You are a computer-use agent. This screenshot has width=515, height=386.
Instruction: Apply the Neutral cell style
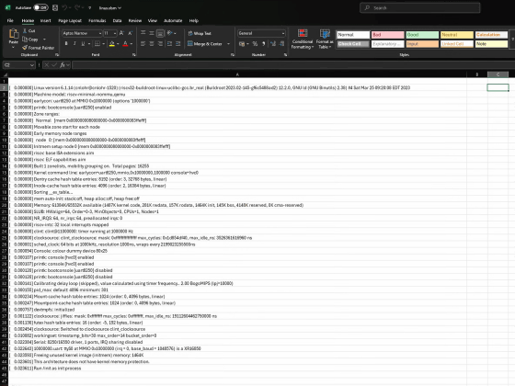(x=457, y=35)
